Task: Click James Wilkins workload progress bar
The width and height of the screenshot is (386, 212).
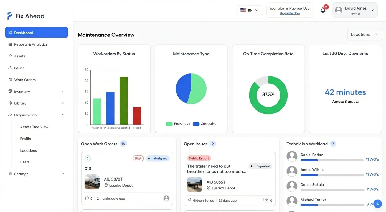Action: pyautogui.click(x=332, y=175)
